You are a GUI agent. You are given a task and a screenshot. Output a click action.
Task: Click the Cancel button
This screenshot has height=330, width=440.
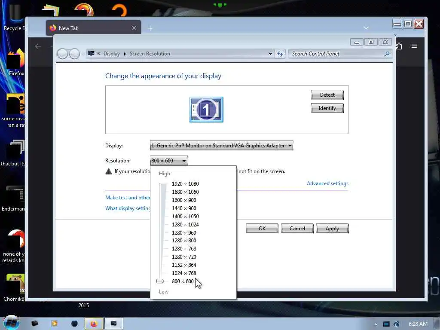(x=297, y=229)
